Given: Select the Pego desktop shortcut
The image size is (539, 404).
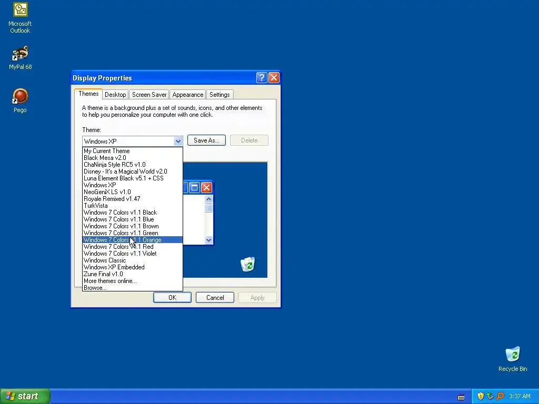Looking at the screenshot, I should [20, 100].
